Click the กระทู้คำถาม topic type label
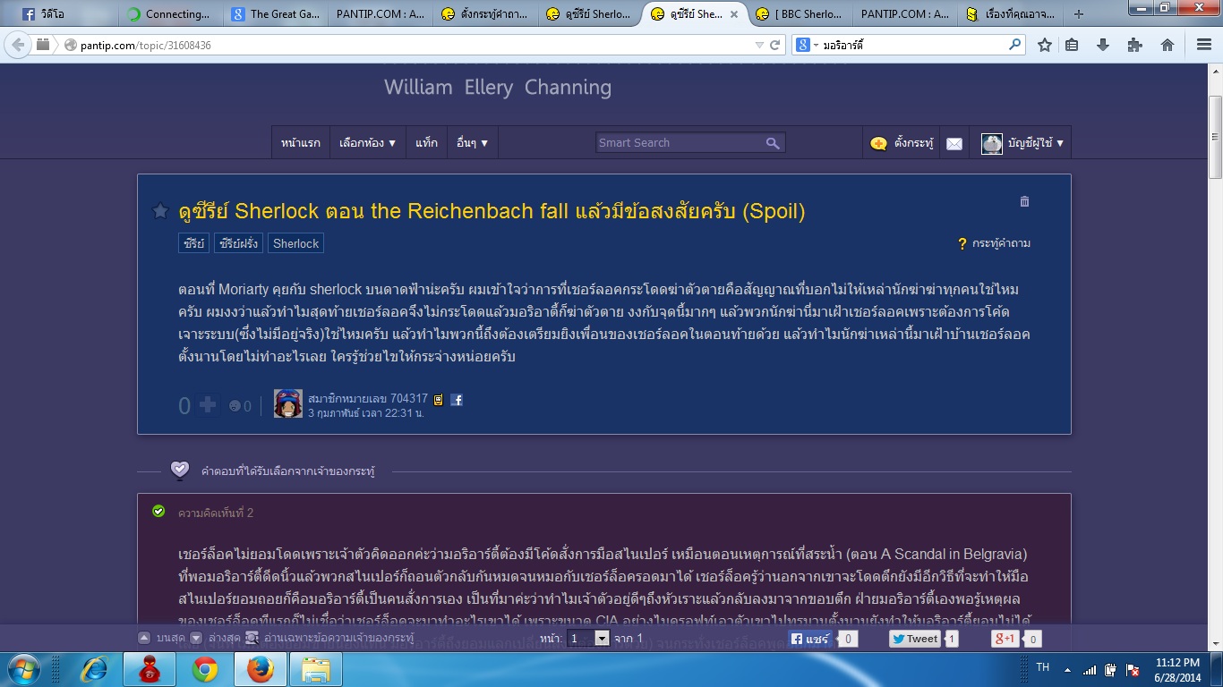The image size is (1223, 687). point(1001,243)
